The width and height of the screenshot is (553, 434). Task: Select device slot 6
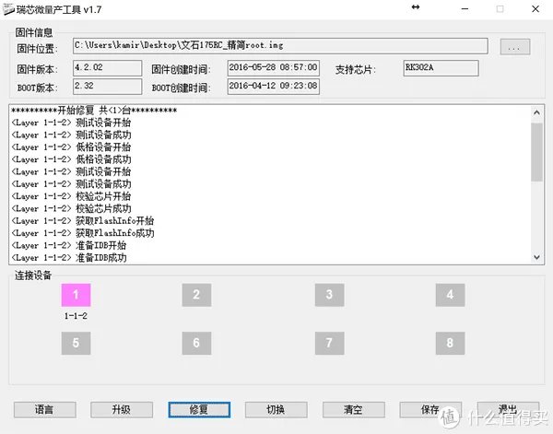(x=197, y=343)
